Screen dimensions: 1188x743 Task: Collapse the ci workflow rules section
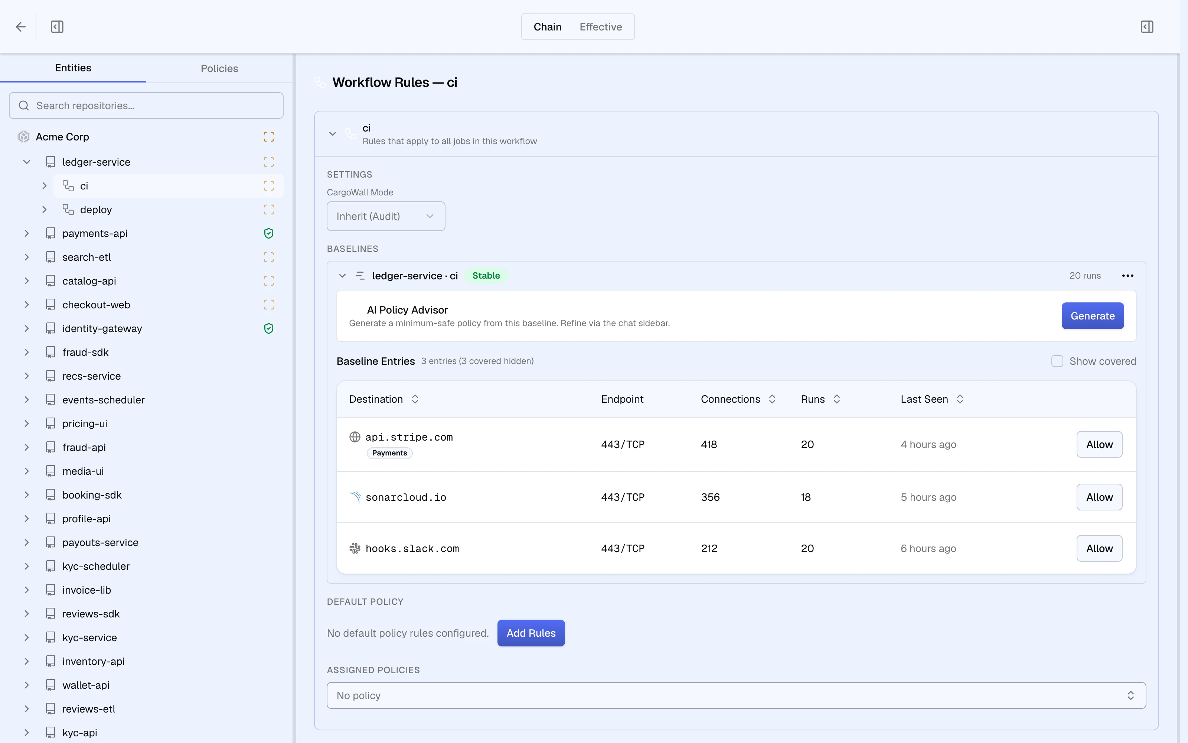tap(332, 134)
